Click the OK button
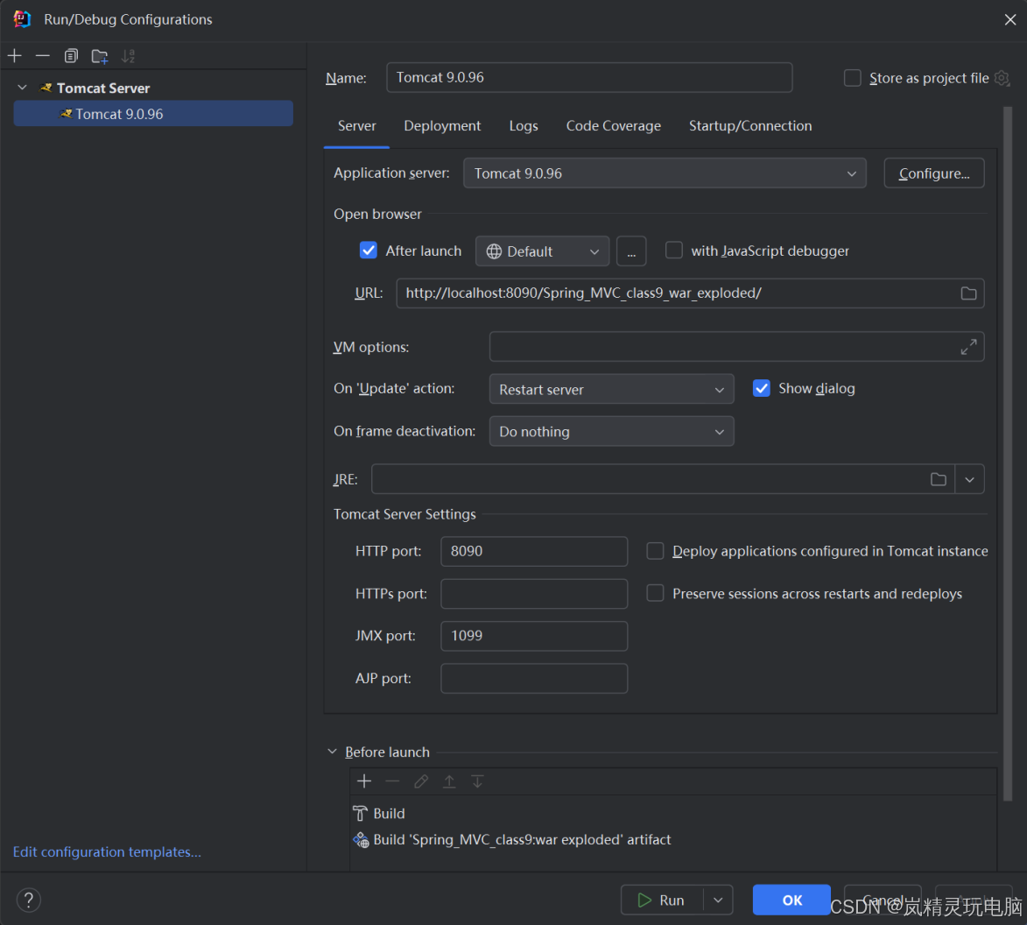The height and width of the screenshot is (925, 1027). click(791, 900)
